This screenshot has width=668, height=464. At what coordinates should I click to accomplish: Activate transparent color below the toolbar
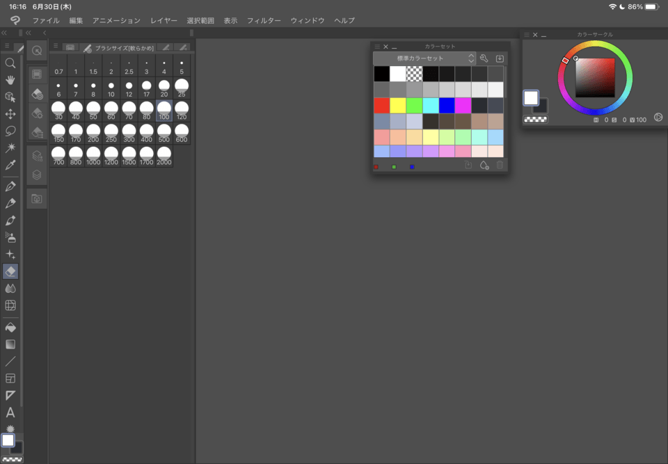pyautogui.click(x=13, y=460)
